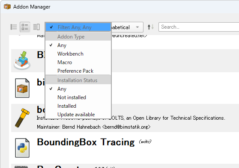Choose Any under Installation Status
Viewport: 239px width, 168px height.
pyautogui.click(x=78, y=89)
